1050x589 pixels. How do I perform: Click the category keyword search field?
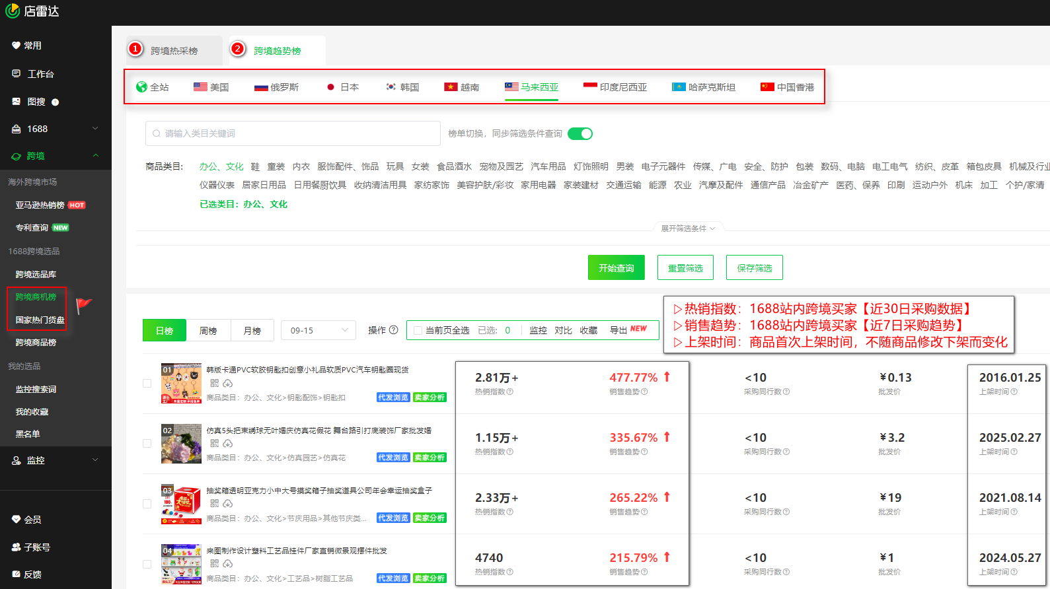pos(293,133)
